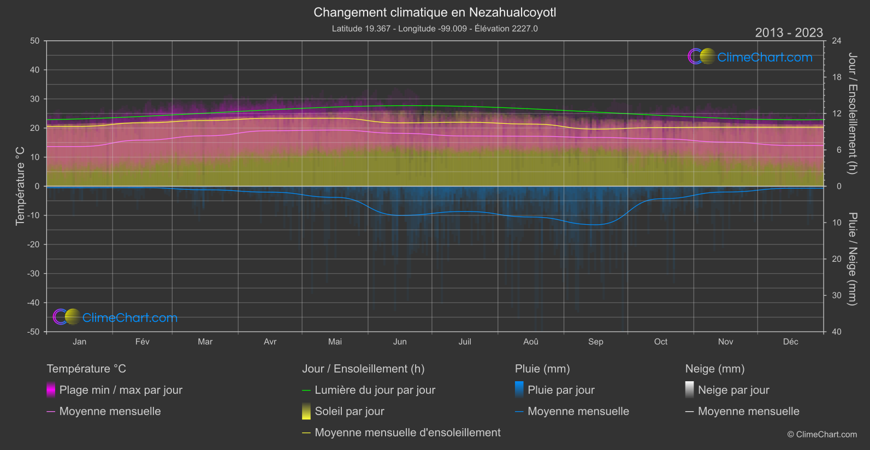Image resolution: width=870 pixels, height=450 pixels.
Task: Click the 'Juil' month axis label
Action: point(465,341)
